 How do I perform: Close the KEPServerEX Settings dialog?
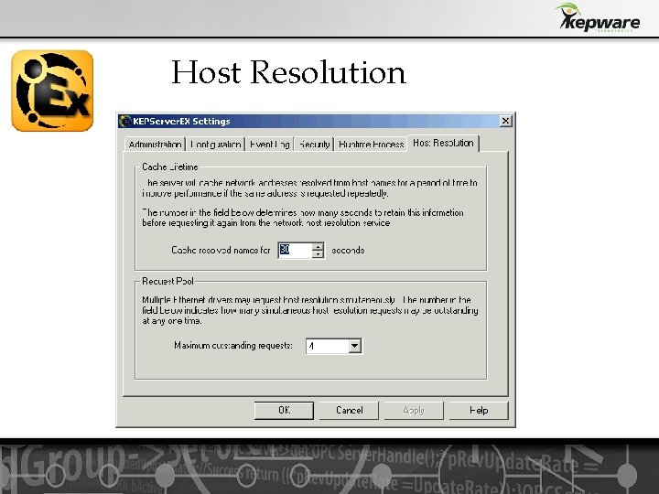(505, 121)
